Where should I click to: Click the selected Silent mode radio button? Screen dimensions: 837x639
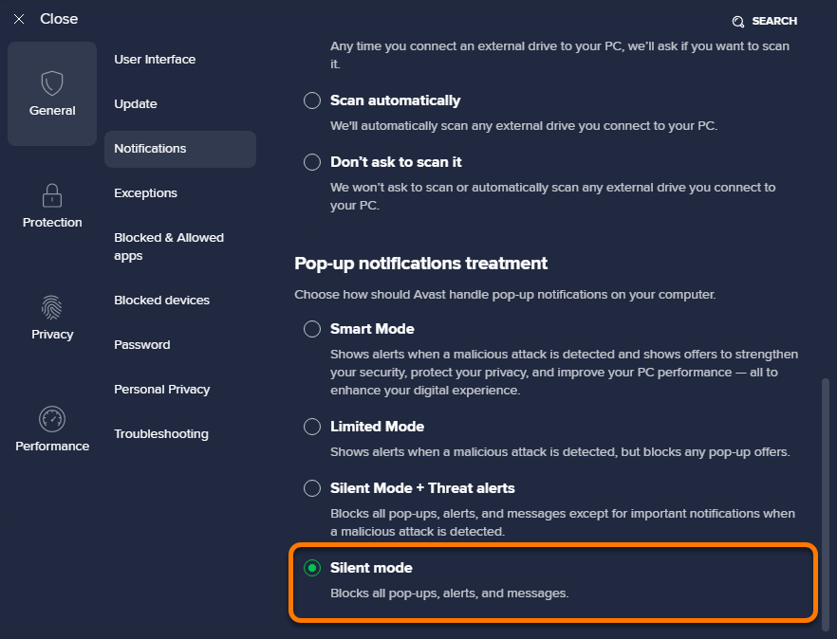312,568
